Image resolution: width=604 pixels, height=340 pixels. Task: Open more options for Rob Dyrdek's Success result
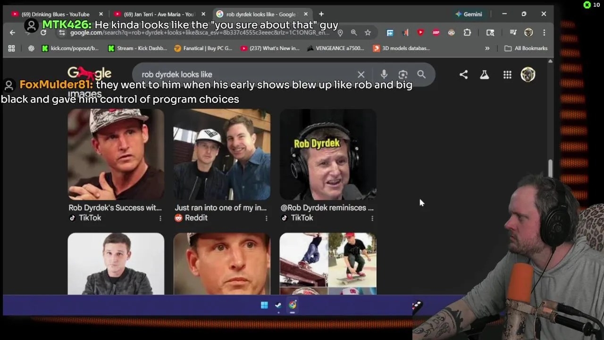point(160,218)
